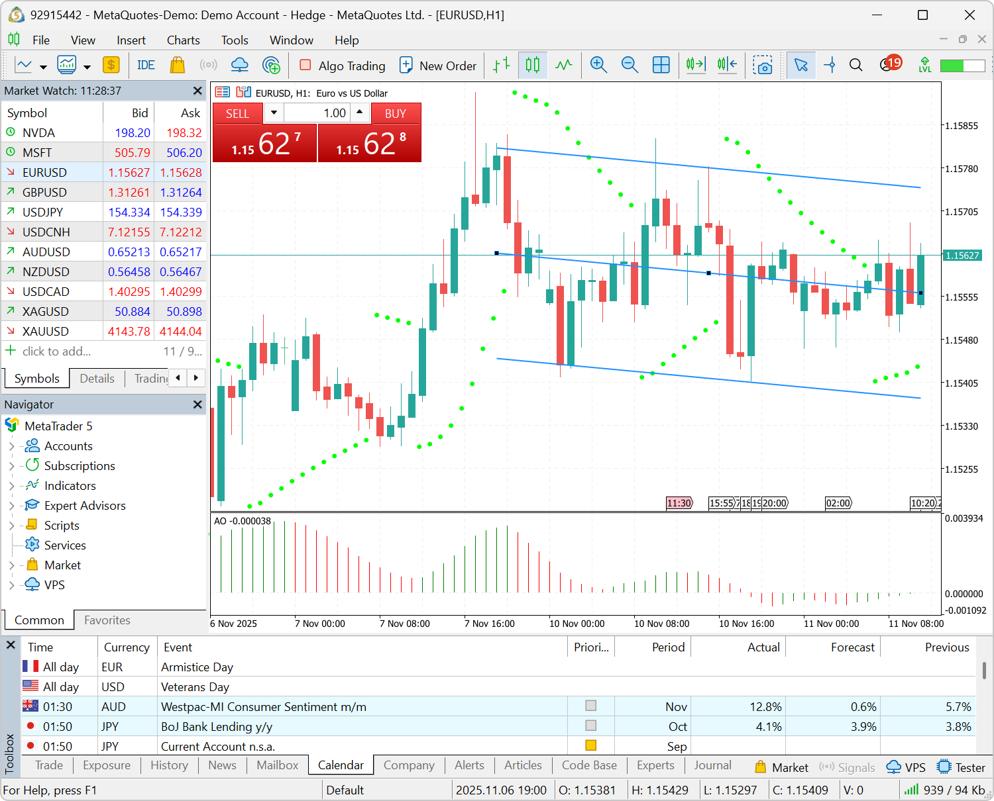Zoom in on the EURUSD chart
Screen dimensions: 994x801
tap(598, 65)
